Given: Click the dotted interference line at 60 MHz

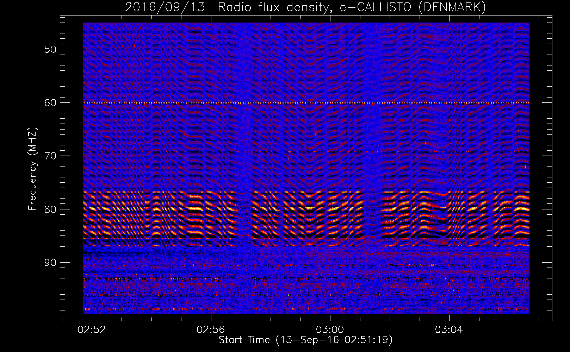Looking at the screenshot, I should [306, 103].
